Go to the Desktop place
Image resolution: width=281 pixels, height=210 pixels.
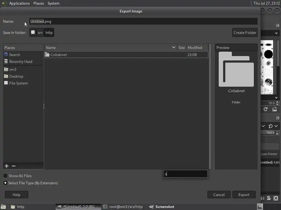(x=23, y=76)
